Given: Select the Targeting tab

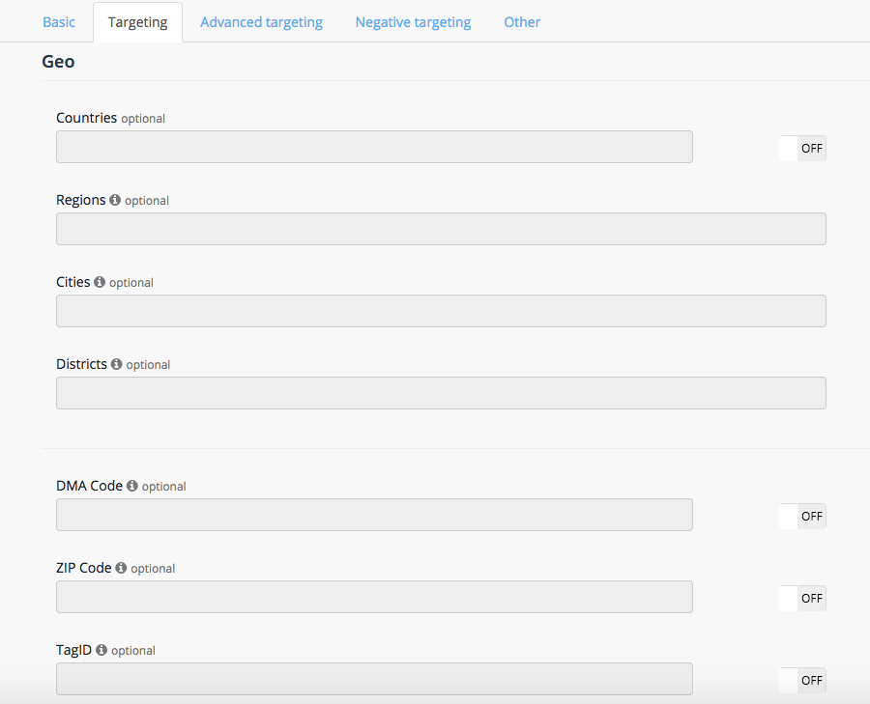Looking at the screenshot, I should [x=137, y=22].
